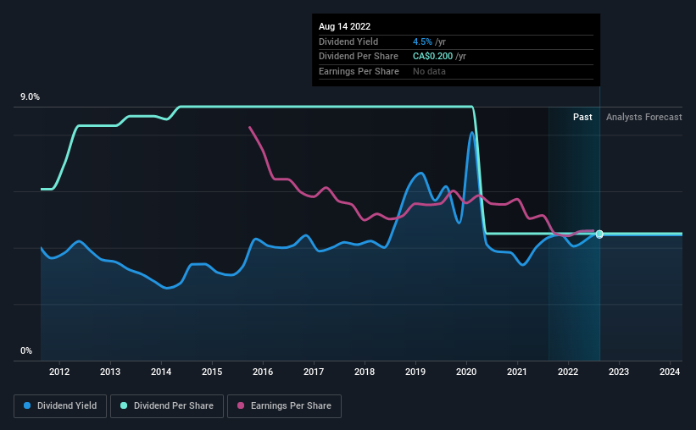Click the Aug 14 2022 tooltip date
This screenshot has height=430, width=696.
[x=344, y=26]
